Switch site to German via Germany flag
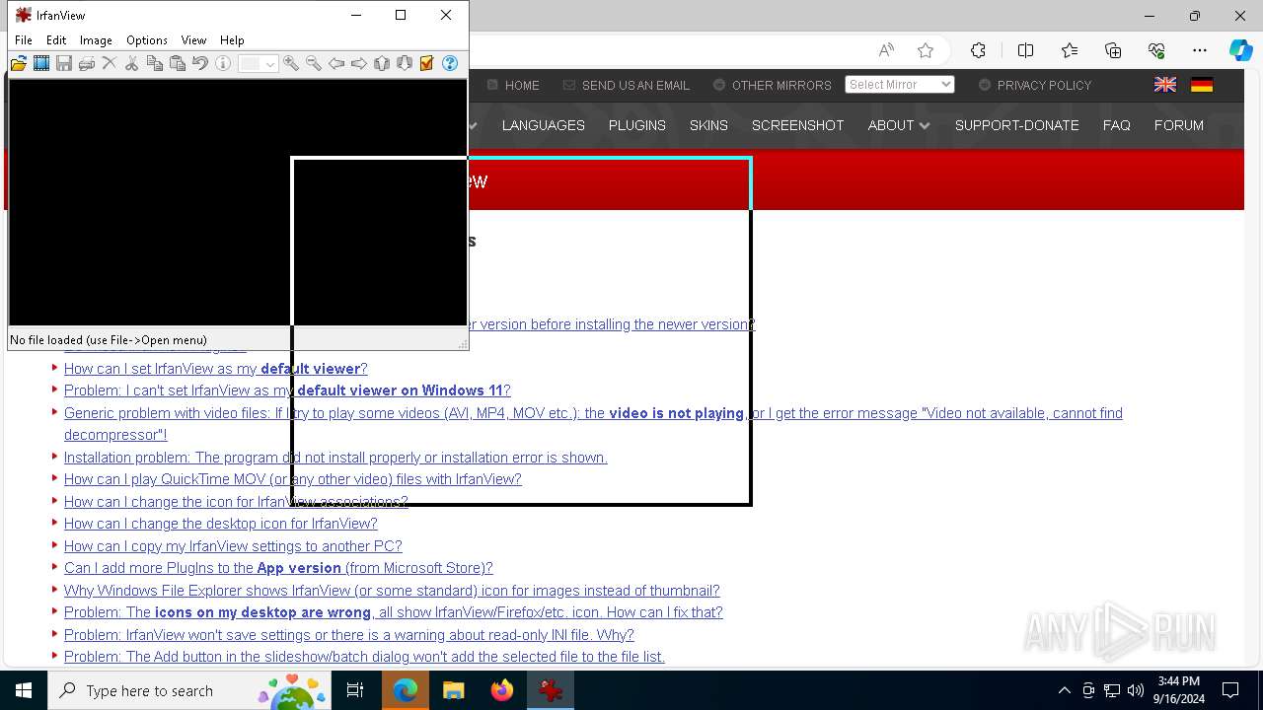 point(1202,85)
